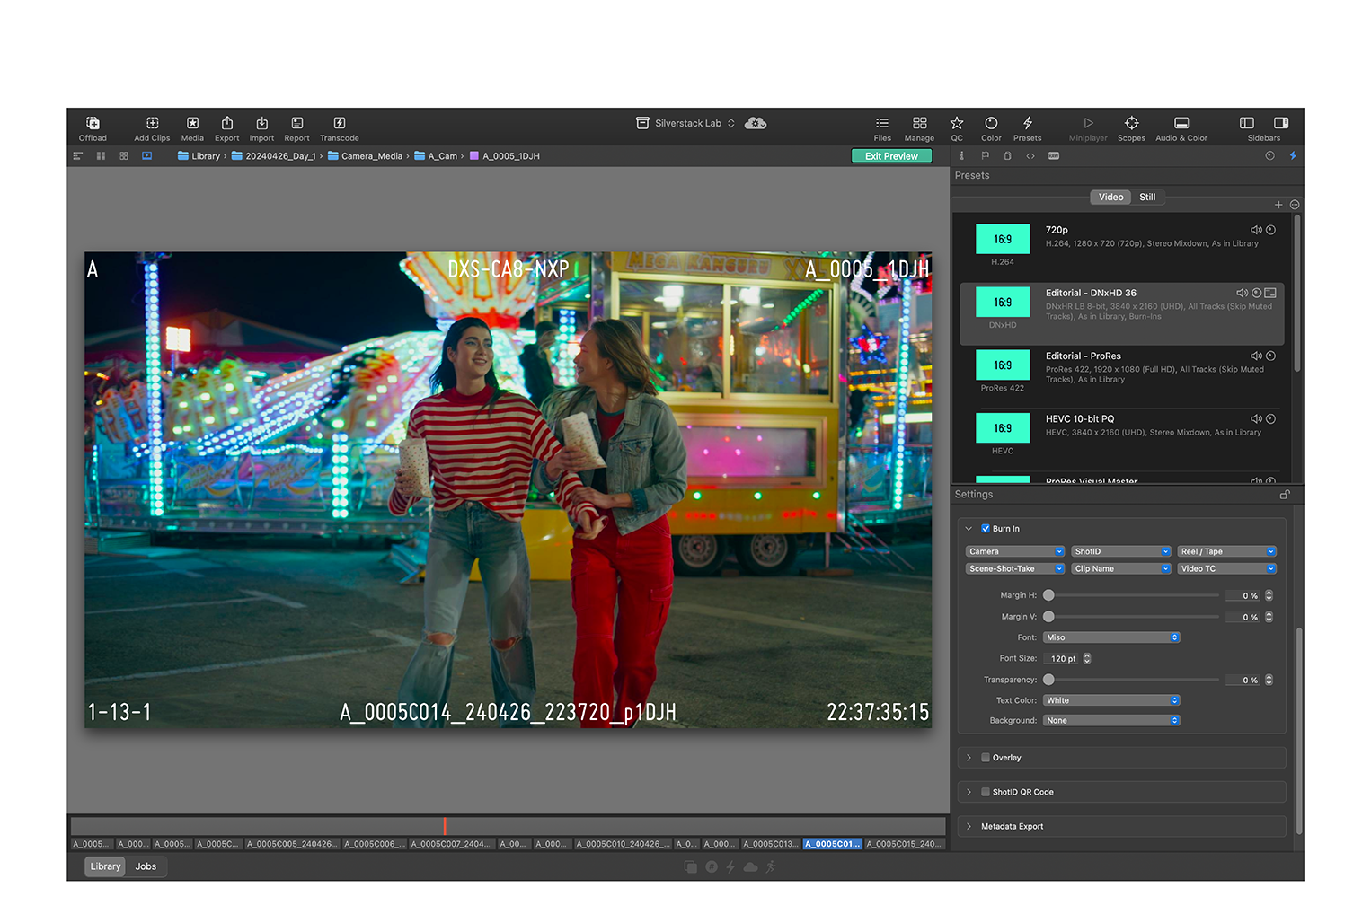Show the Scopes panel
The width and height of the screenshot is (1371, 914).
point(1131,124)
